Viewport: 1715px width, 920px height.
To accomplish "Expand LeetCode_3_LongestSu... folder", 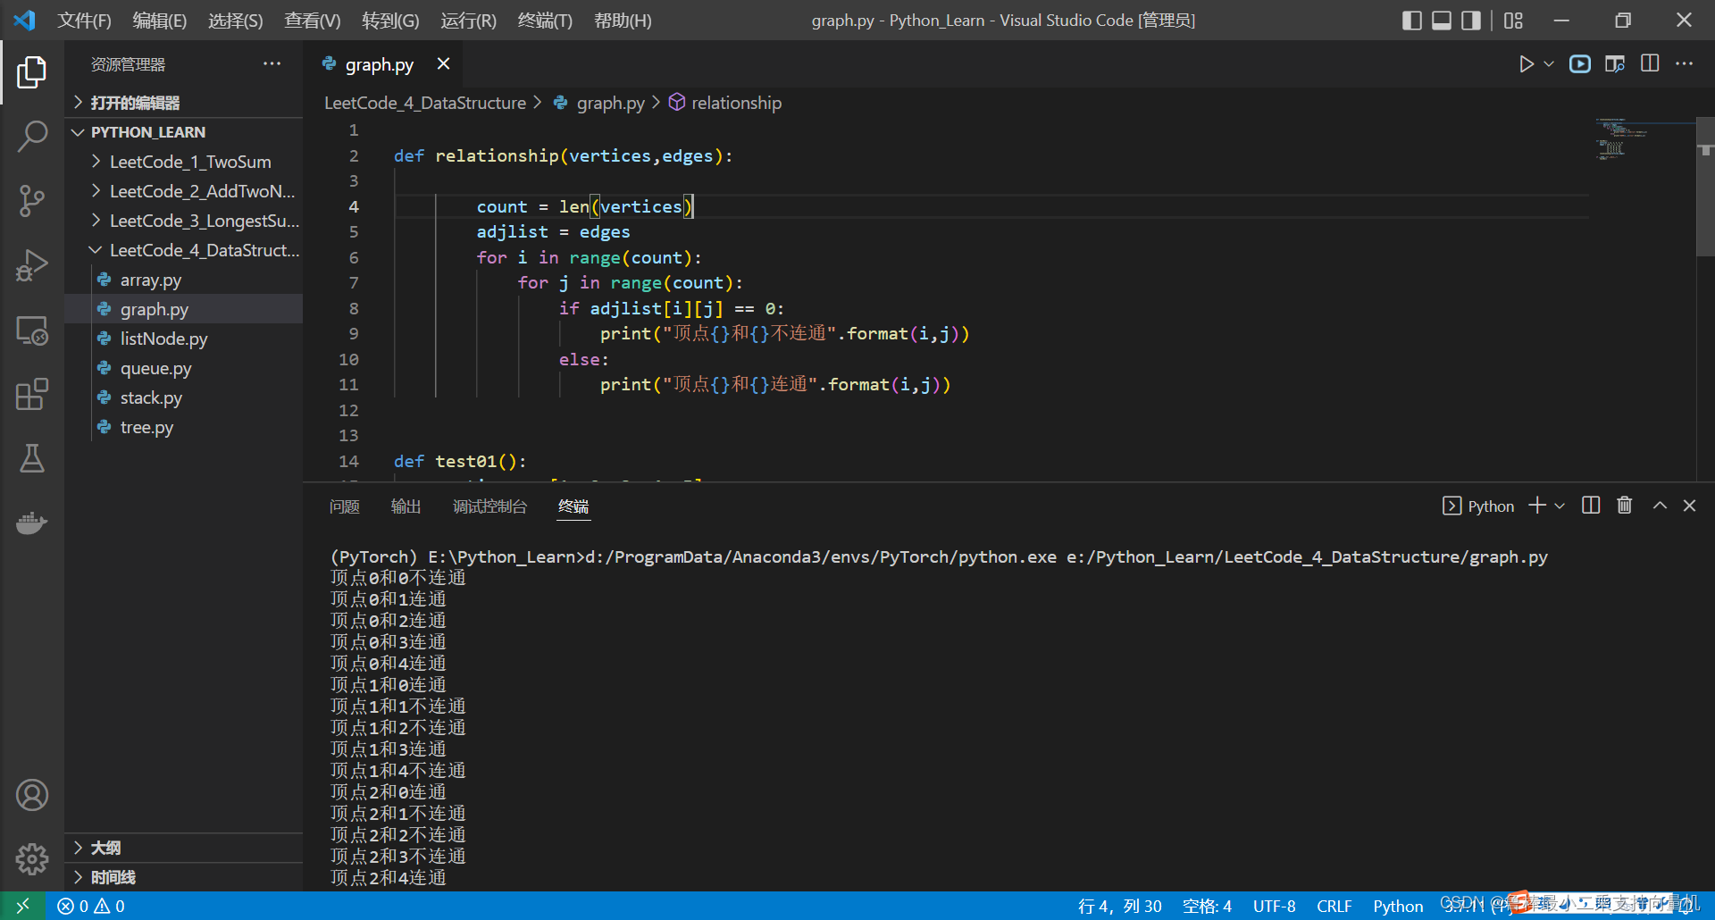I will [x=183, y=221].
